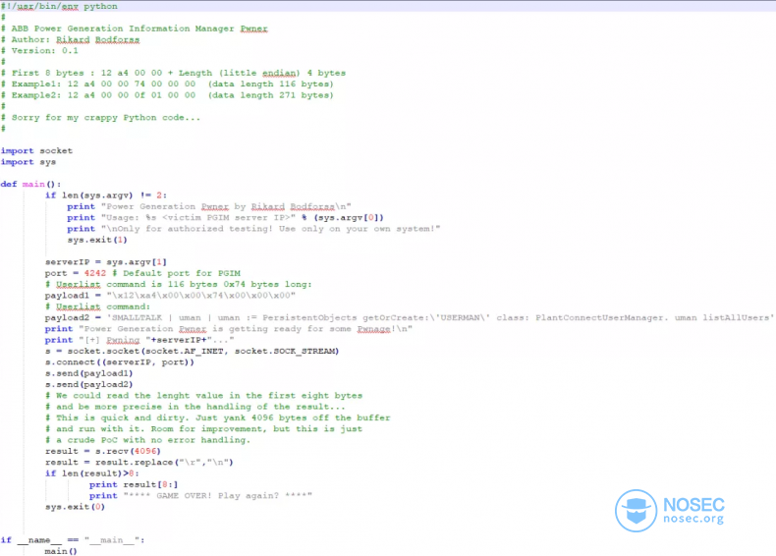Click the 's.send(payload1)' line
The image size is (776, 556).
pyautogui.click(x=89, y=373)
